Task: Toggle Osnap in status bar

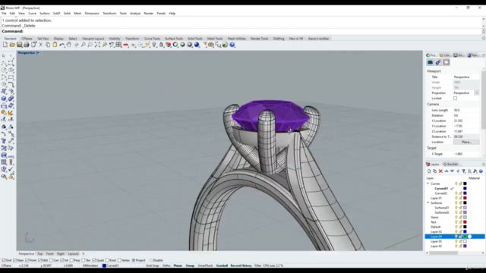Action: click(x=190, y=265)
